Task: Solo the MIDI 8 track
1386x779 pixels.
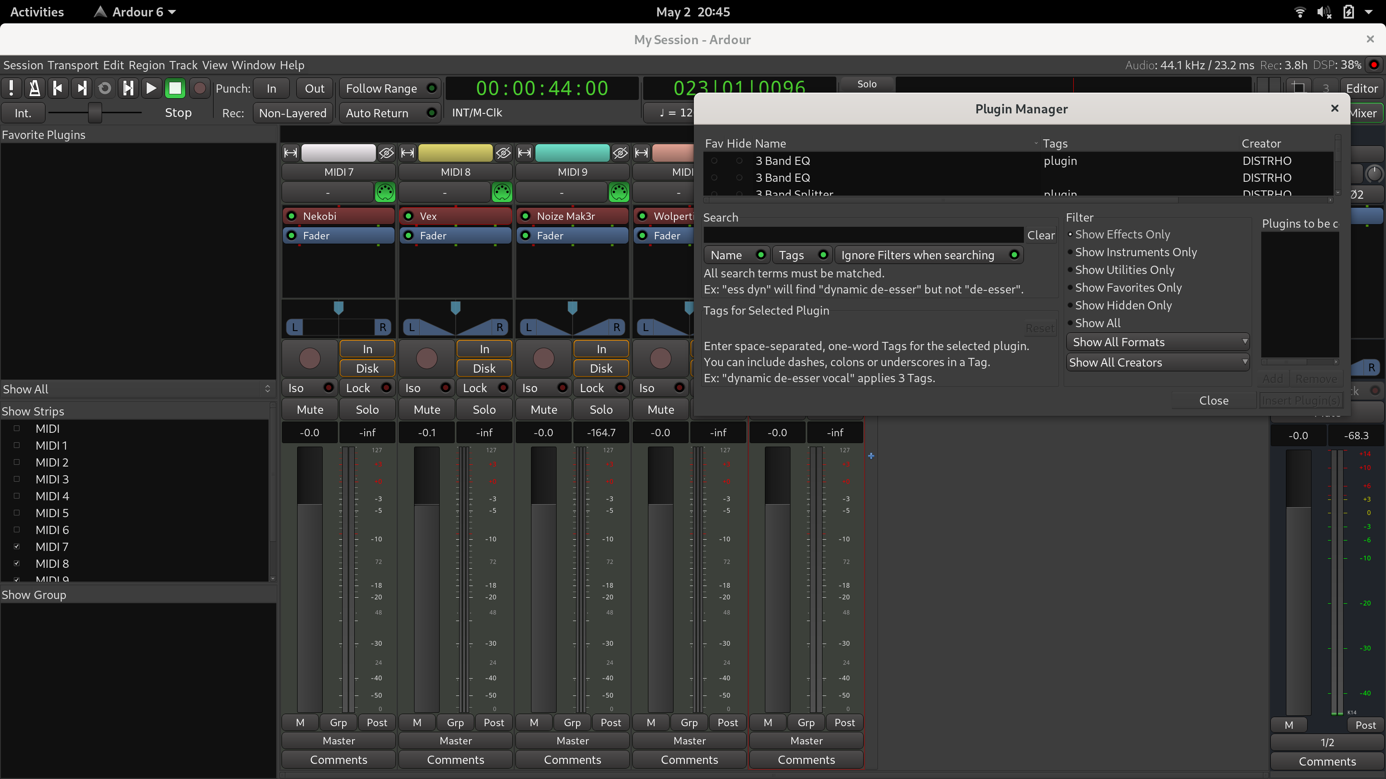Action: pos(484,410)
